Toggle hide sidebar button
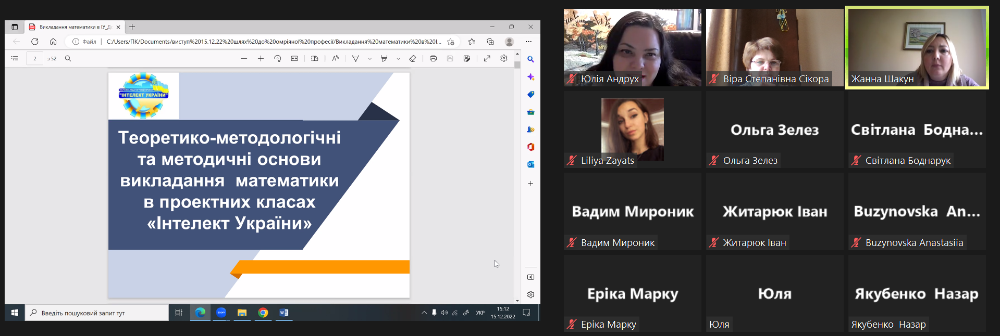Image resolution: width=1000 pixels, height=336 pixels. click(530, 277)
